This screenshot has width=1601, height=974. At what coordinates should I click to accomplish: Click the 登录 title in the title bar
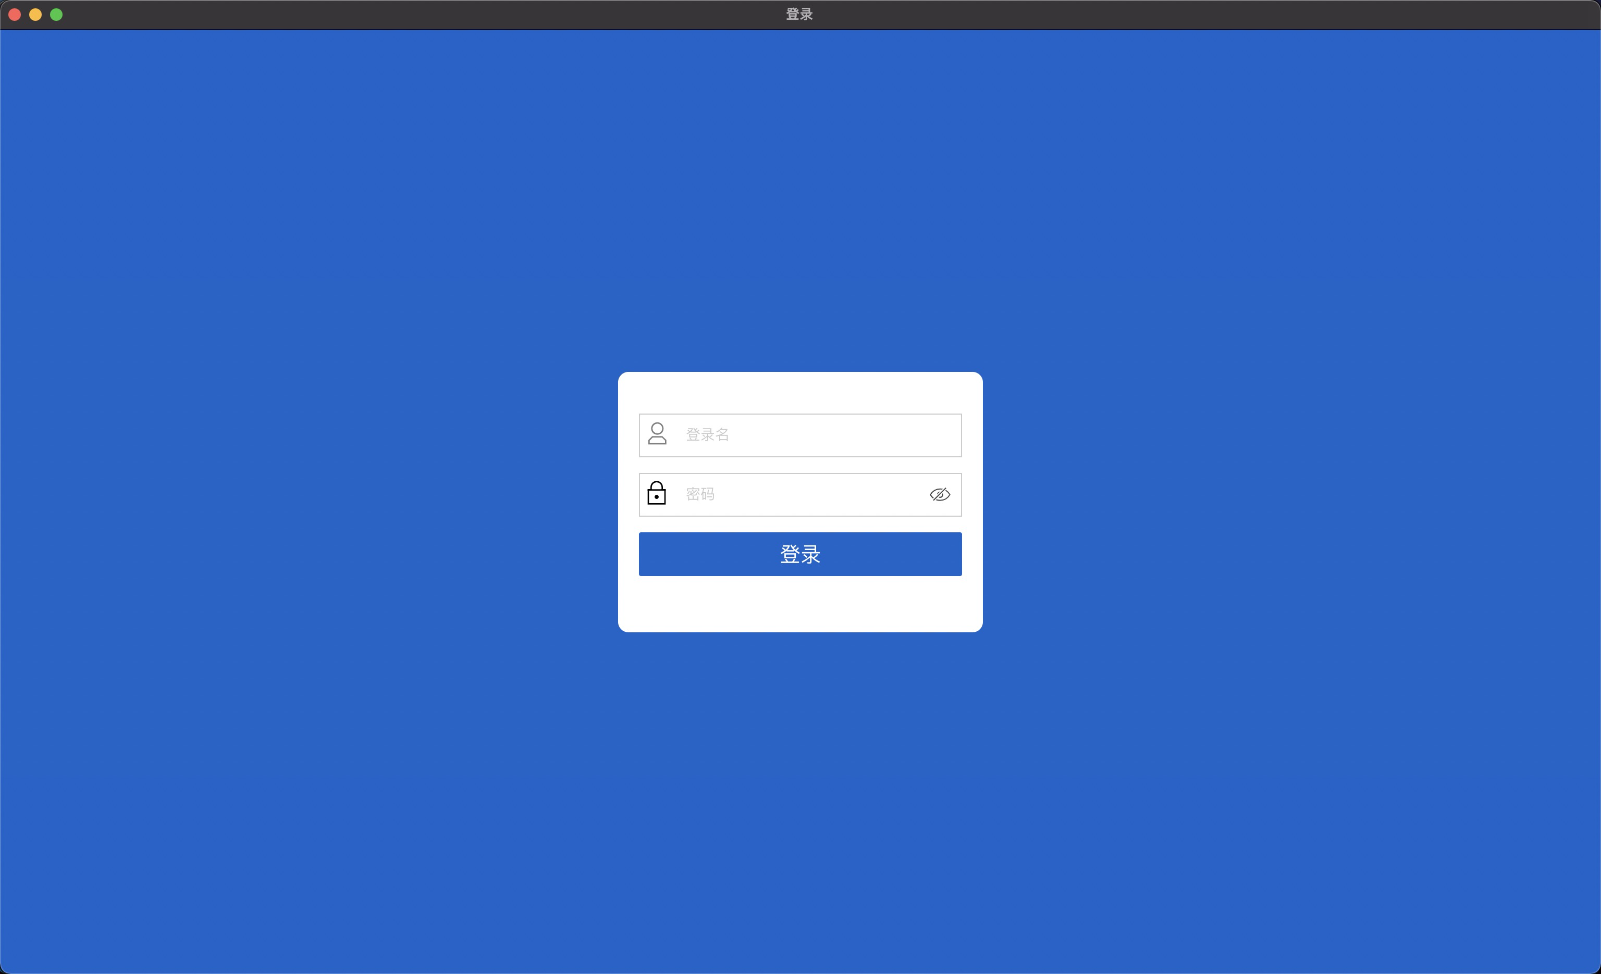pyautogui.click(x=799, y=14)
